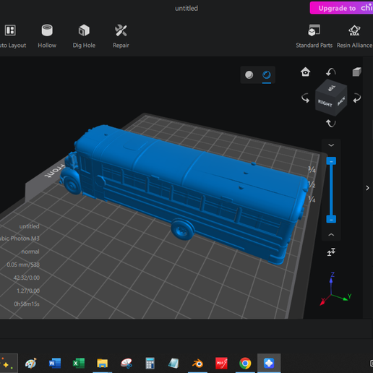Screen dimensions: 373x373
Task: Click the bottom handle of layer slider
Action: coord(331,219)
